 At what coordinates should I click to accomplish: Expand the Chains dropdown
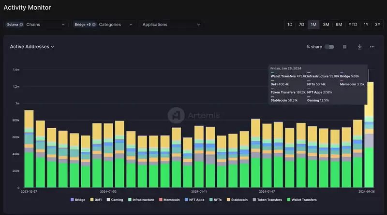[63, 25]
